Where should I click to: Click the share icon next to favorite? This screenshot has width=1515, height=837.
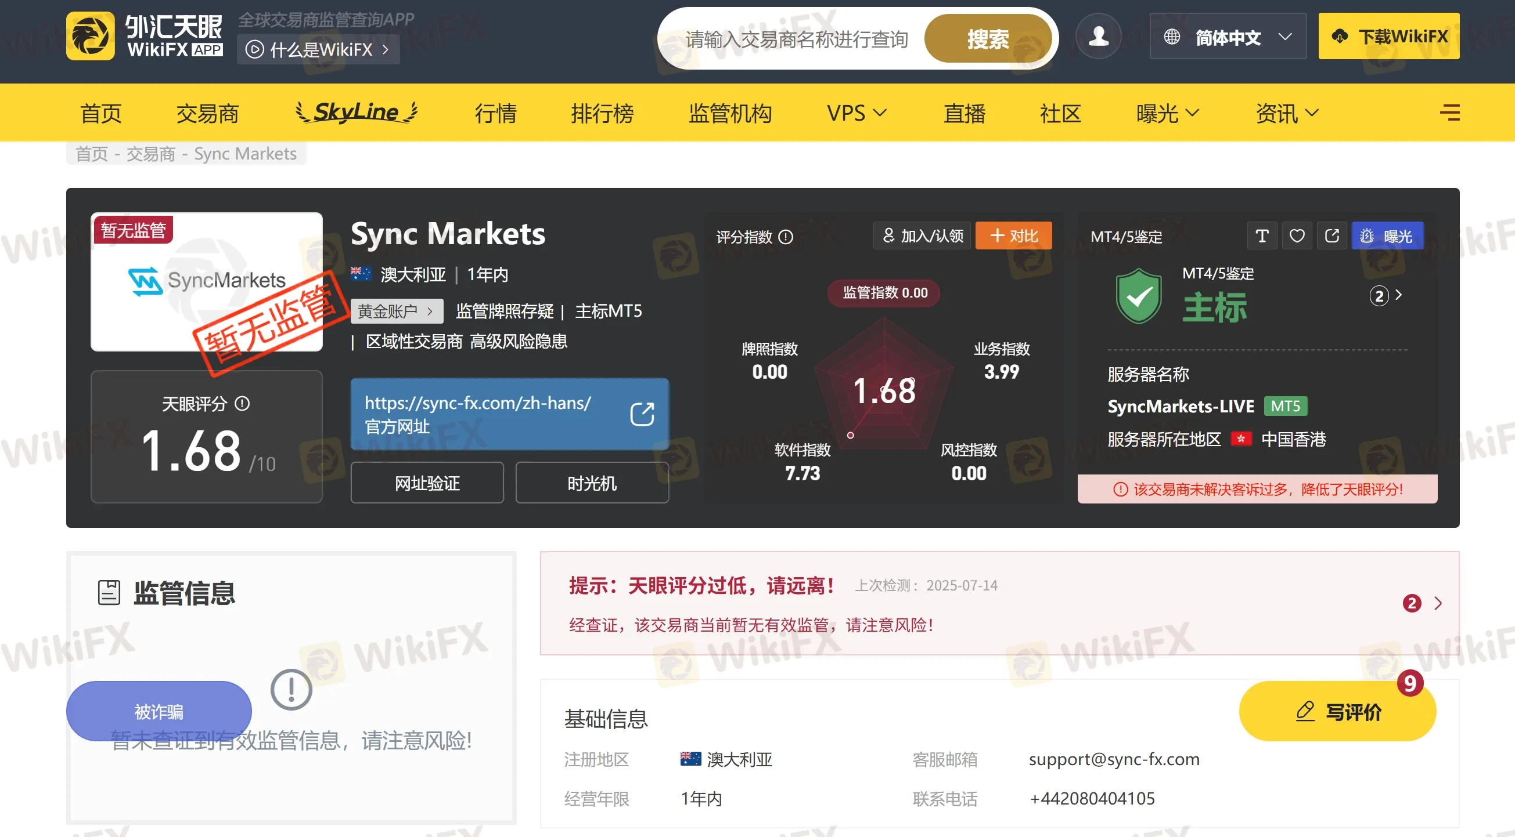[x=1332, y=236]
